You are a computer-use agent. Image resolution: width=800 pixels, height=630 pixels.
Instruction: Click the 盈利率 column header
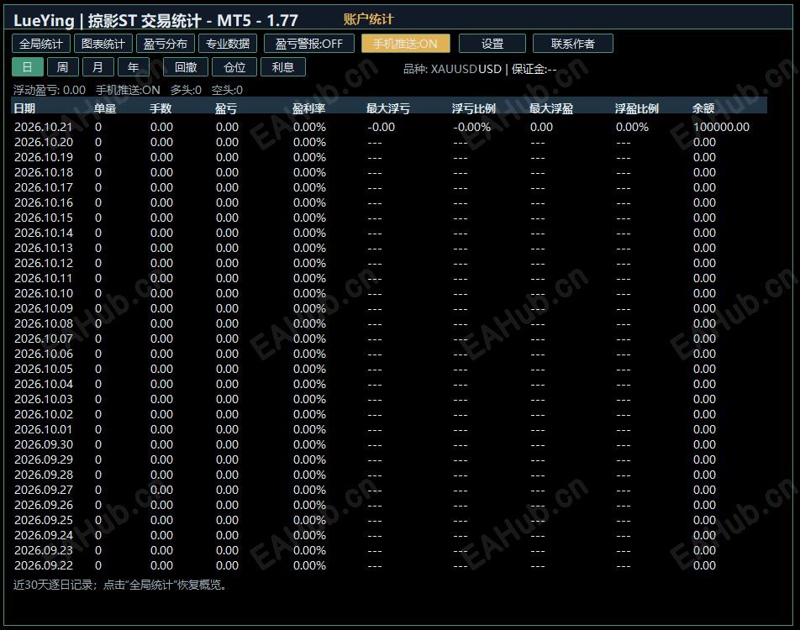click(x=308, y=108)
